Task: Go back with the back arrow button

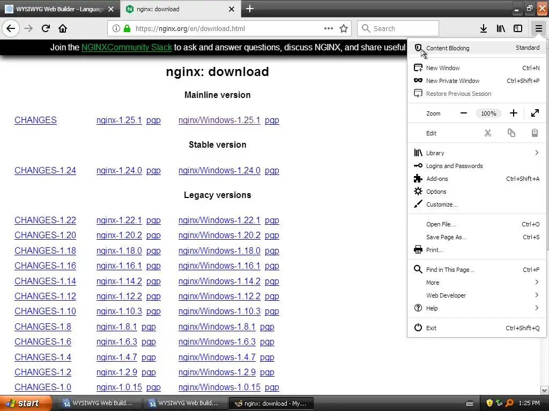Action: click(11, 28)
